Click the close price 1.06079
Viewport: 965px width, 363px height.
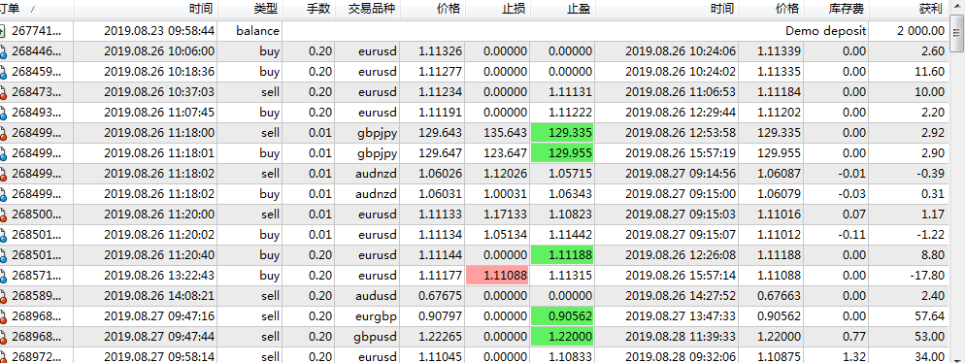779,194
